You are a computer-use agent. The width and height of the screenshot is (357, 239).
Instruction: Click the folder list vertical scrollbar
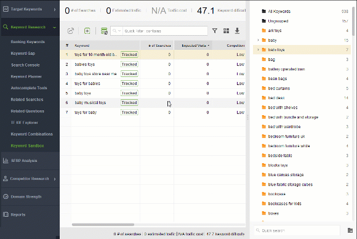pos(353,21)
